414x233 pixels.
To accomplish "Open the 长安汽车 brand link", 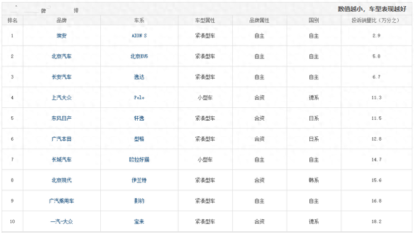I will click(61, 77).
